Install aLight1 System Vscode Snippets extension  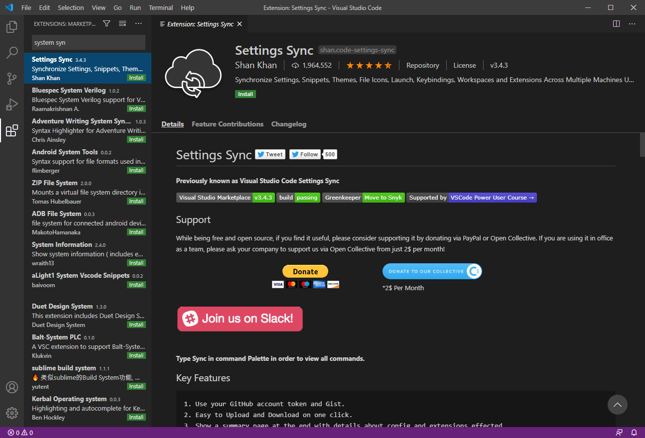tap(136, 285)
